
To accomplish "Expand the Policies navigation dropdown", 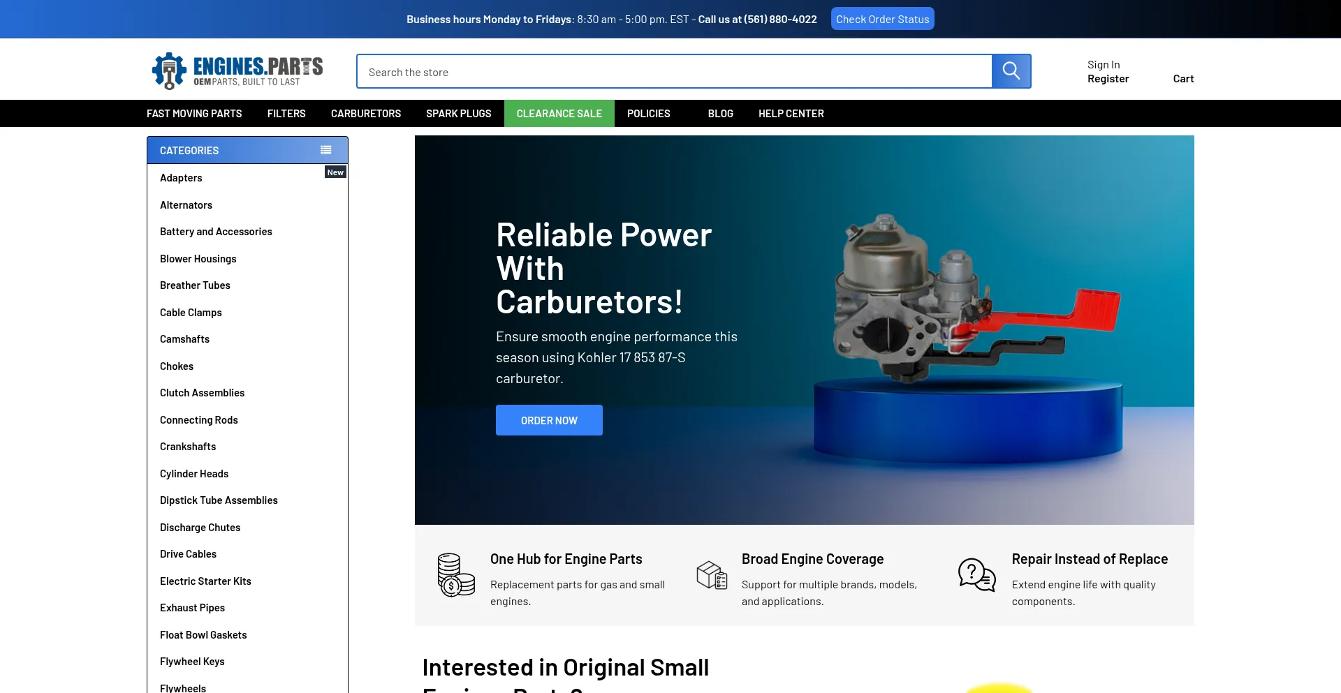I will coord(648,113).
